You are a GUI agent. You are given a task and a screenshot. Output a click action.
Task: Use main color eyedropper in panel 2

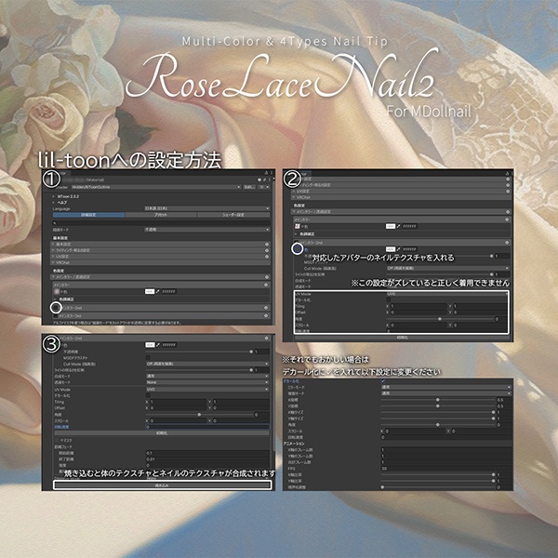(x=399, y=226)
